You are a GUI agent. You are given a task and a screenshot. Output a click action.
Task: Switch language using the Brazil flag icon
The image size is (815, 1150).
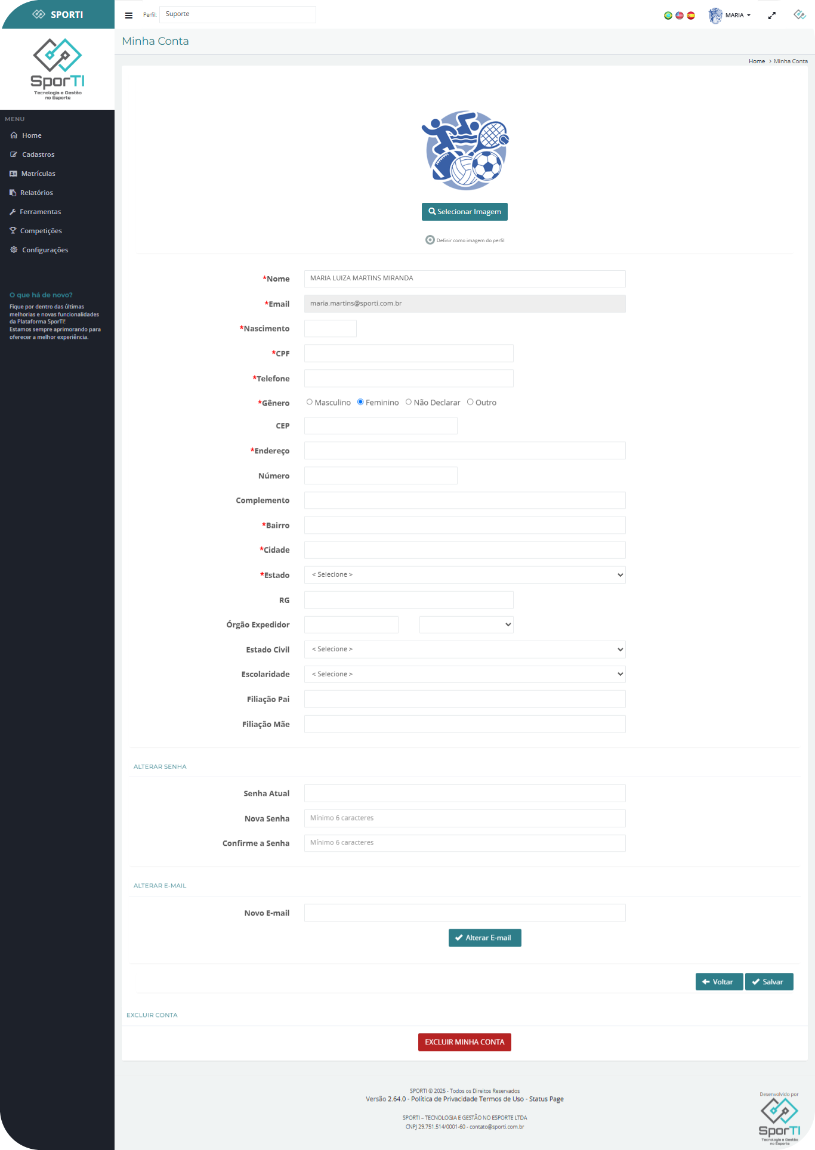pos(668,16)
